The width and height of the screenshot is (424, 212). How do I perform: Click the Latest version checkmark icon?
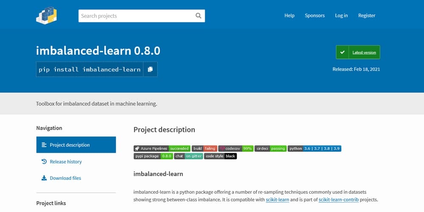(342, 52)
